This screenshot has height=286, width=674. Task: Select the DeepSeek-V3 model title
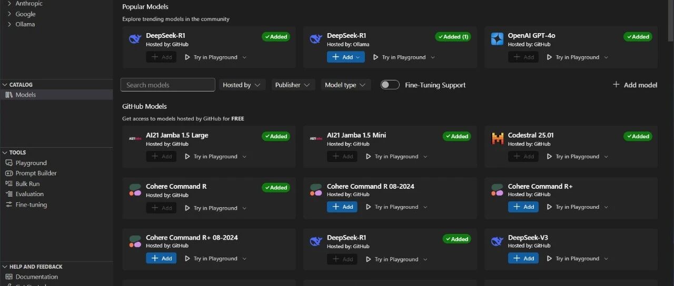[x=528, y=238]
